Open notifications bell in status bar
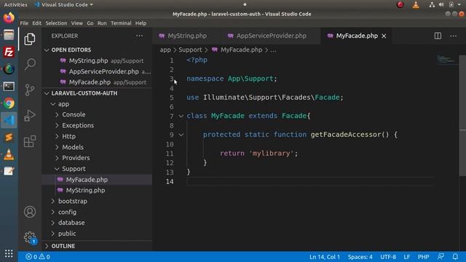The width and height of the screenshot is (466, 262). click(455, 257)
